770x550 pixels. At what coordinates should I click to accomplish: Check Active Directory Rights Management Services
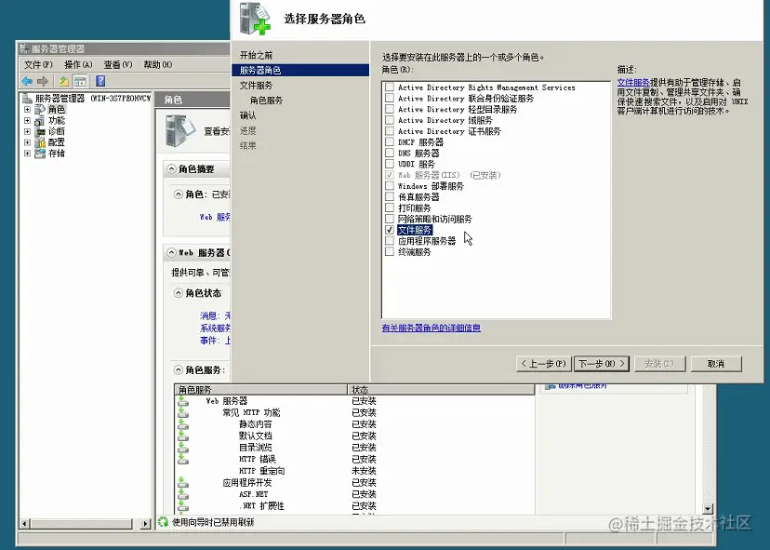click(x=390, y=87)
